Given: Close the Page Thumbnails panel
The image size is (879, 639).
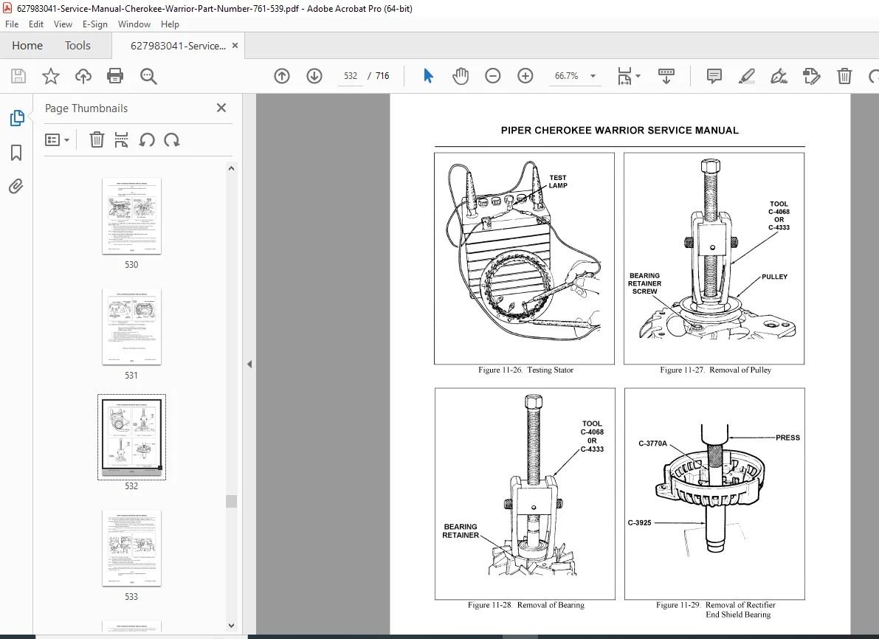Looking at the screenshot, I should 221,108.
